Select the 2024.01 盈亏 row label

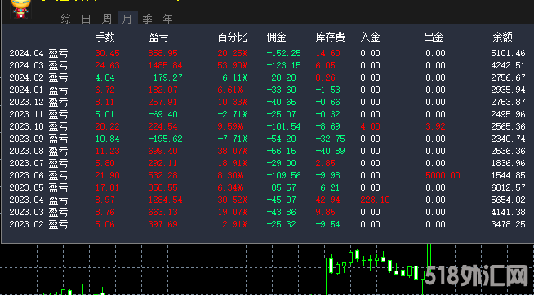[x=38, y=90]
